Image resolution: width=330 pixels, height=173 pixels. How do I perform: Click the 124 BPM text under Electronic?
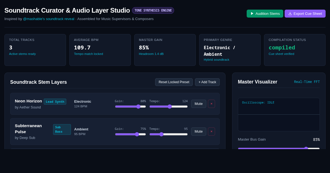tap(81, 106)
